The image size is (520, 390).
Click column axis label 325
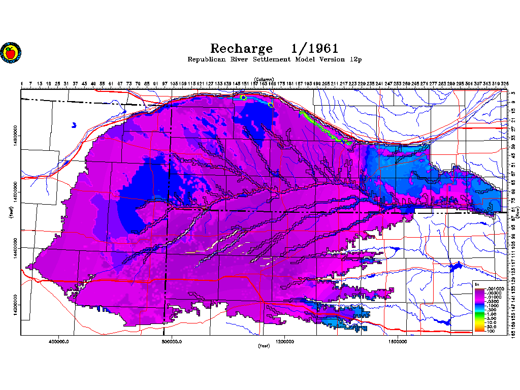pyautogui.click(x=505, y=84)
